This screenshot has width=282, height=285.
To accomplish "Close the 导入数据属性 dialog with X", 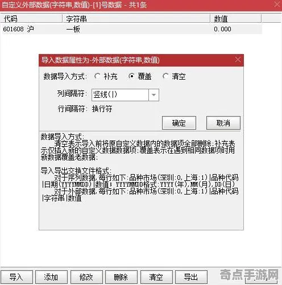I will pos(238,60).
